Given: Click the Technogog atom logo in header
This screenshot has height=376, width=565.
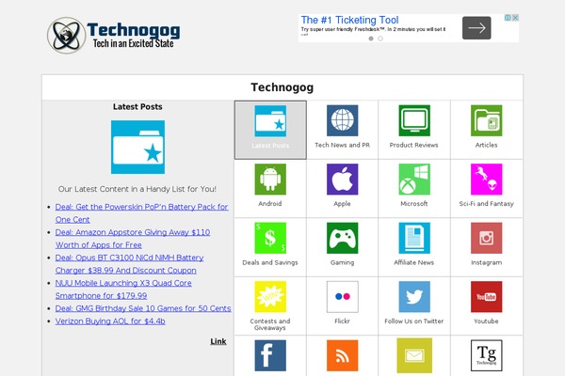Looking at the screenshot, I should 66,36.
